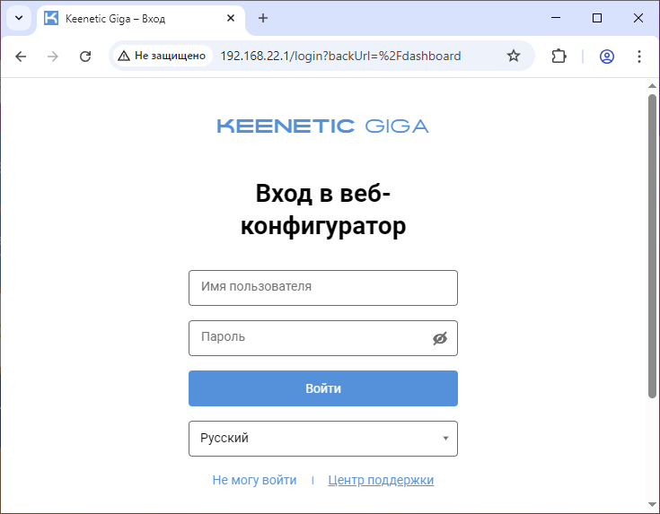This screenshot has height=514, width=660.
Task: Open the tab search dropdown arrow
Action: click(x=19, y=18)
